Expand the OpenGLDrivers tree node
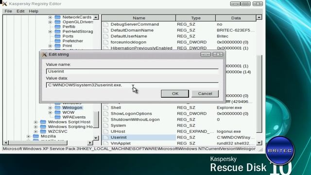Image resolution: width=311 pixels, height=175 pixels. pyautogui.click(x=50, y=22)
